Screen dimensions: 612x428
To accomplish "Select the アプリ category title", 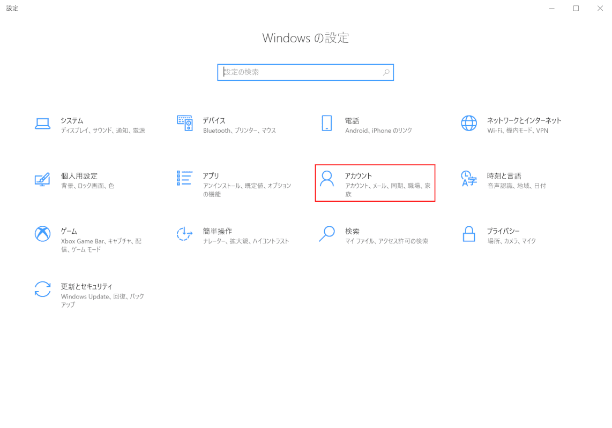I will point(211,176).
